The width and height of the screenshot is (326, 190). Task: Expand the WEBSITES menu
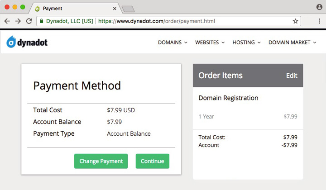click(x=210, y=43)
